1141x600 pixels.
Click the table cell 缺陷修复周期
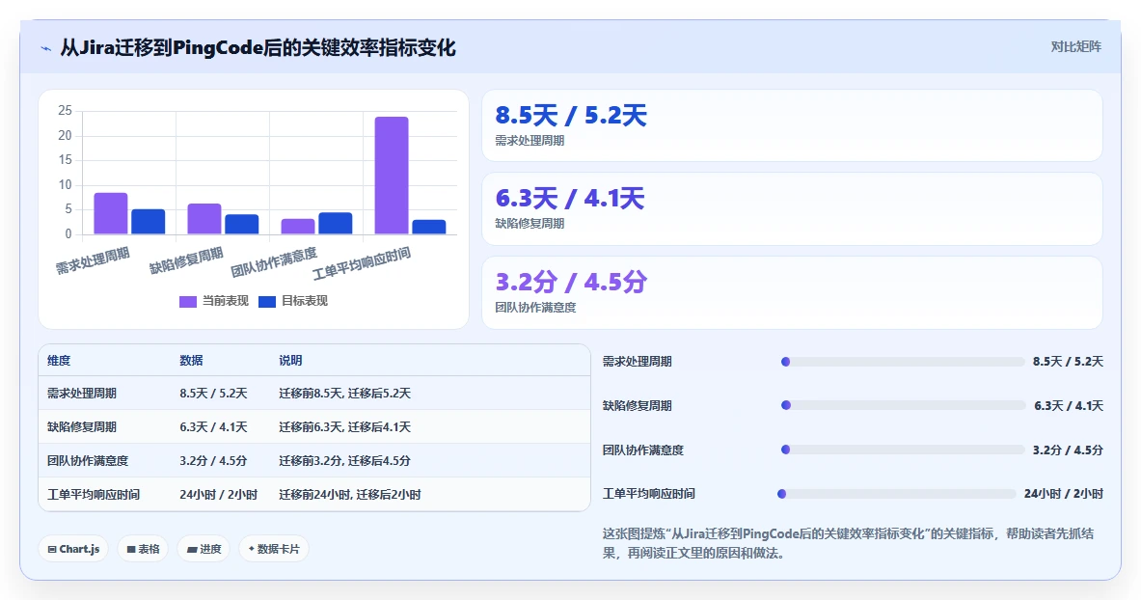click(x=81, y=426)
